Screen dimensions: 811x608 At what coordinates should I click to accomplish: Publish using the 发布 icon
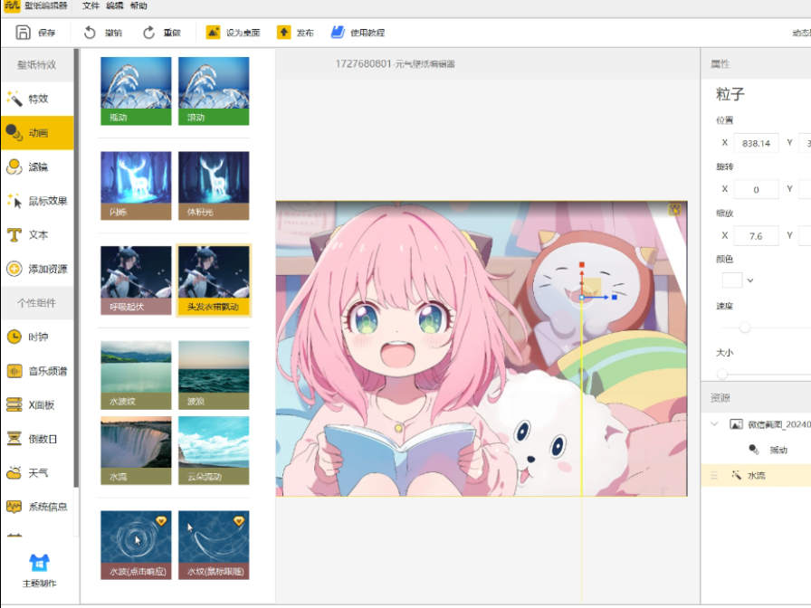pos(283,33)
